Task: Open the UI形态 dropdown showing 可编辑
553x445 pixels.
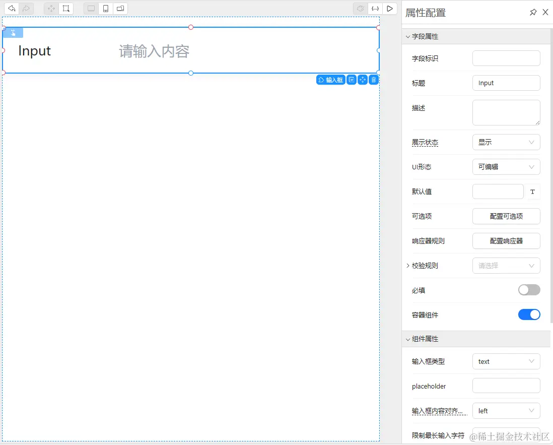Action: click(x=506, y=167)
